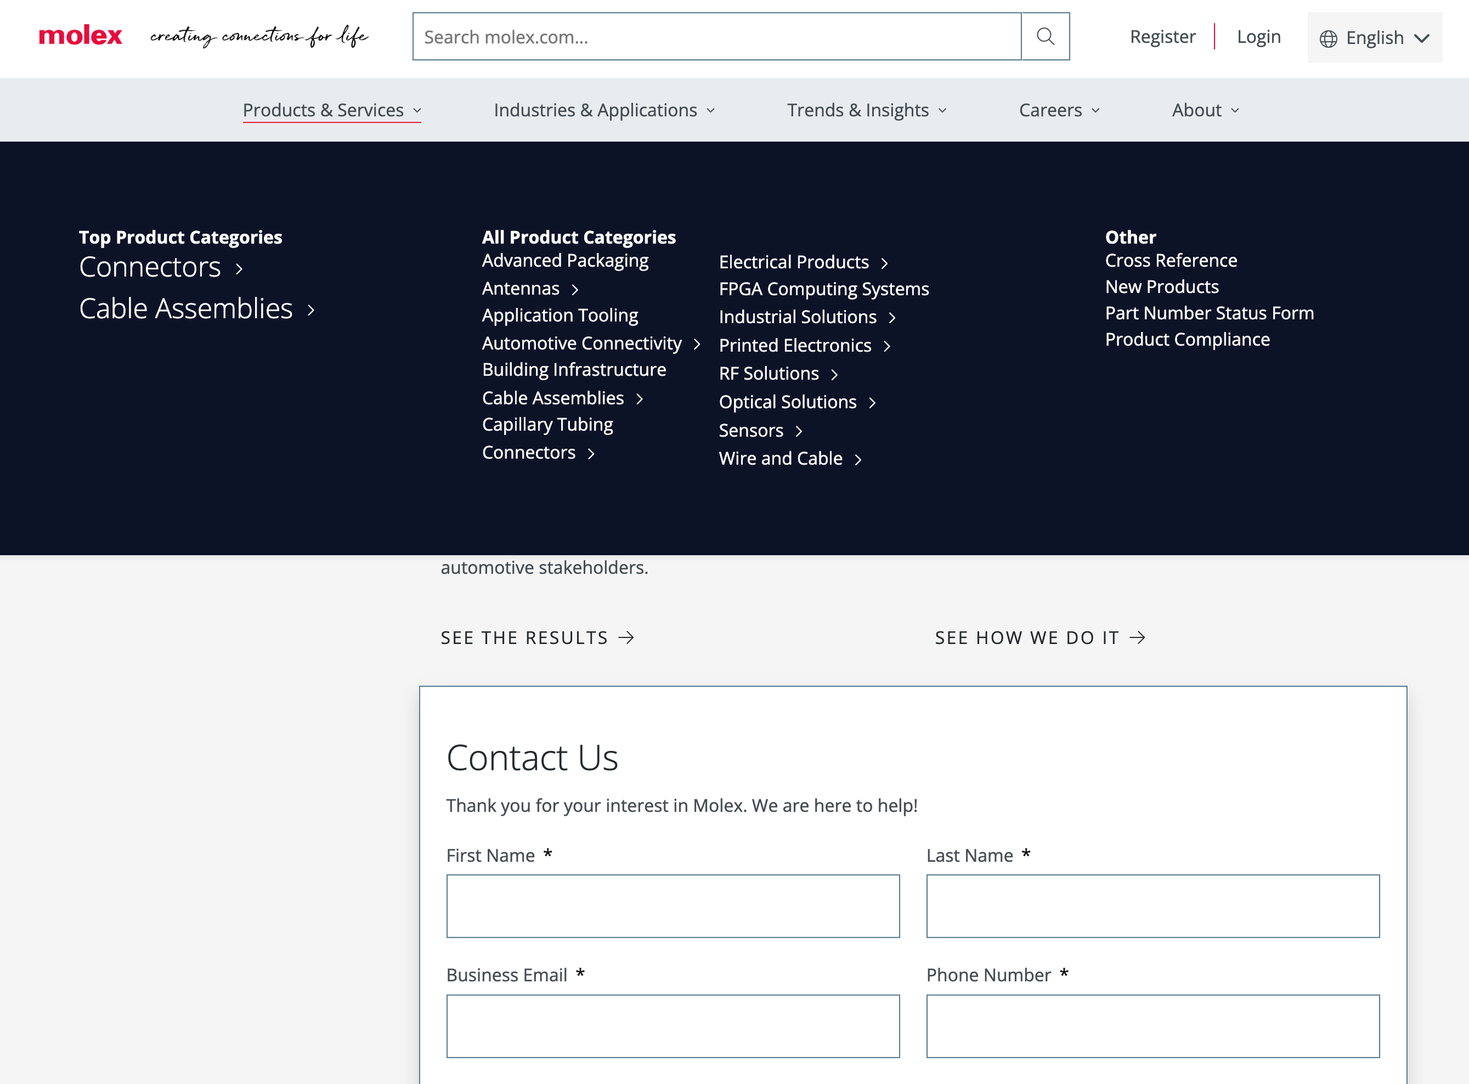Open the RF Solutions category link
1469x1084 pixels.
pyautogui.click(x=769, y=374)
